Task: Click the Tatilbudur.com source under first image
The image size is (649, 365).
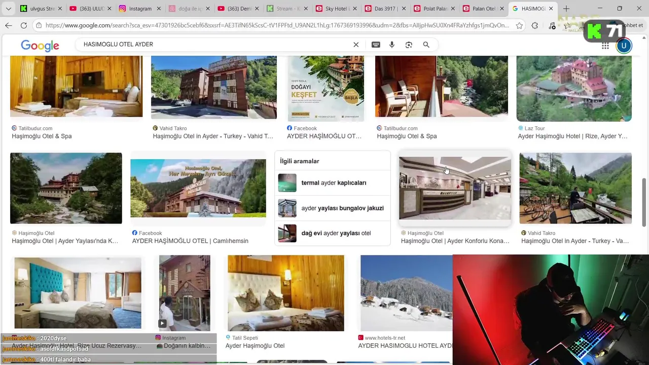Action: pos(35,128)
